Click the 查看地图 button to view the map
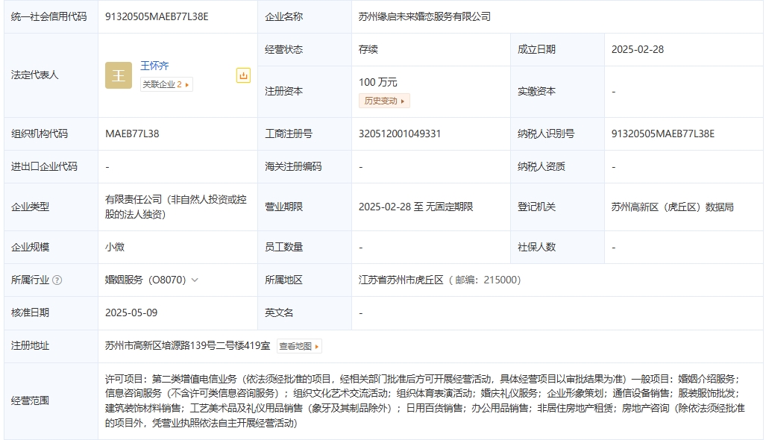Image resolution: width=766 pixels, height=440 pixels. click(x=299, y=346)
